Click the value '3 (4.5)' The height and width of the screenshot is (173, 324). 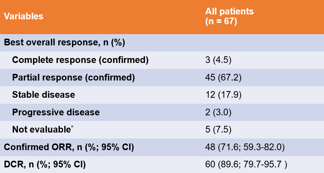point(218,60)
